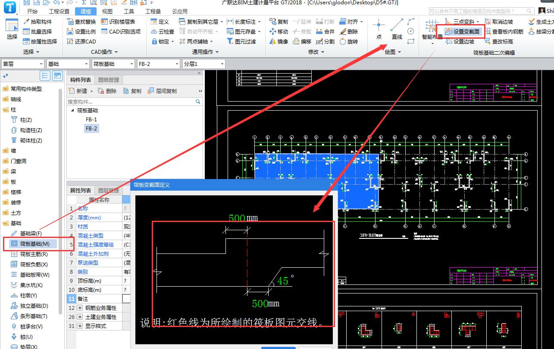Select the 偏移 offset tool
This screenshot has width=554, height=349.
[x=302, y=41]
